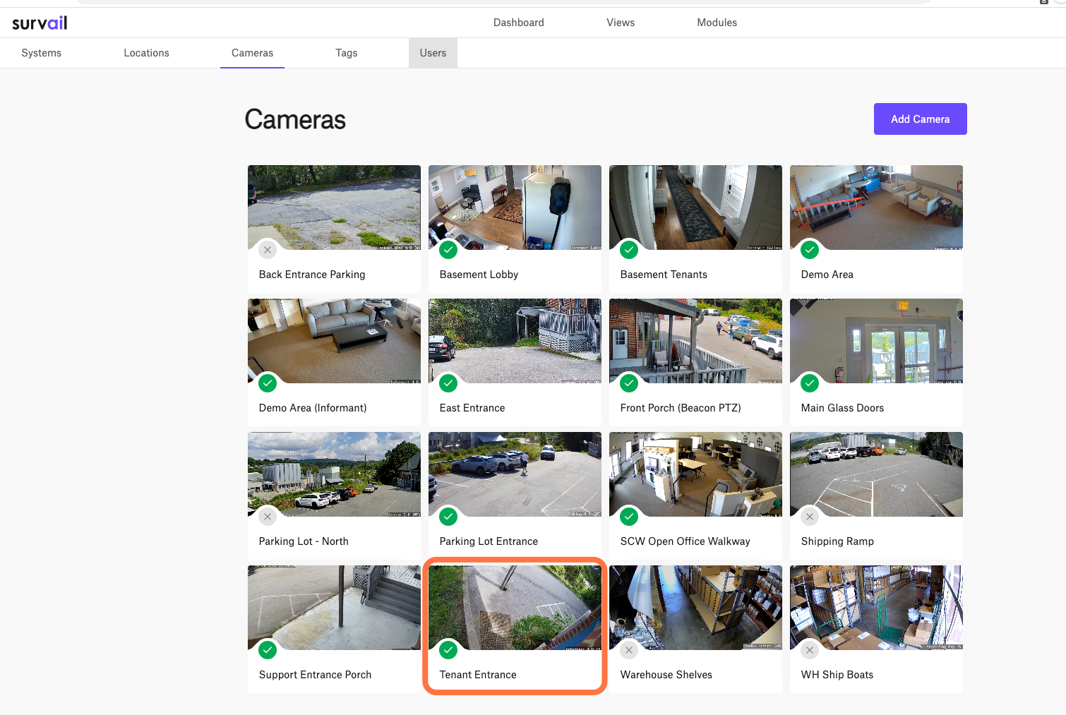Click the Parking Lot Entrance label
The height and width of the screenshot is (715, 1066).
[x=489, y=541]
